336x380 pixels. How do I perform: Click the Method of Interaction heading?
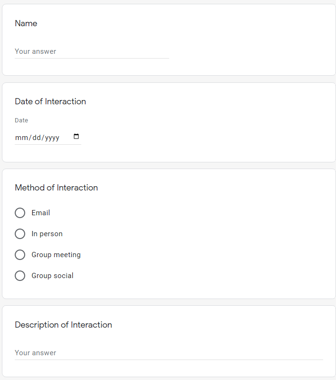click(56, 188)
